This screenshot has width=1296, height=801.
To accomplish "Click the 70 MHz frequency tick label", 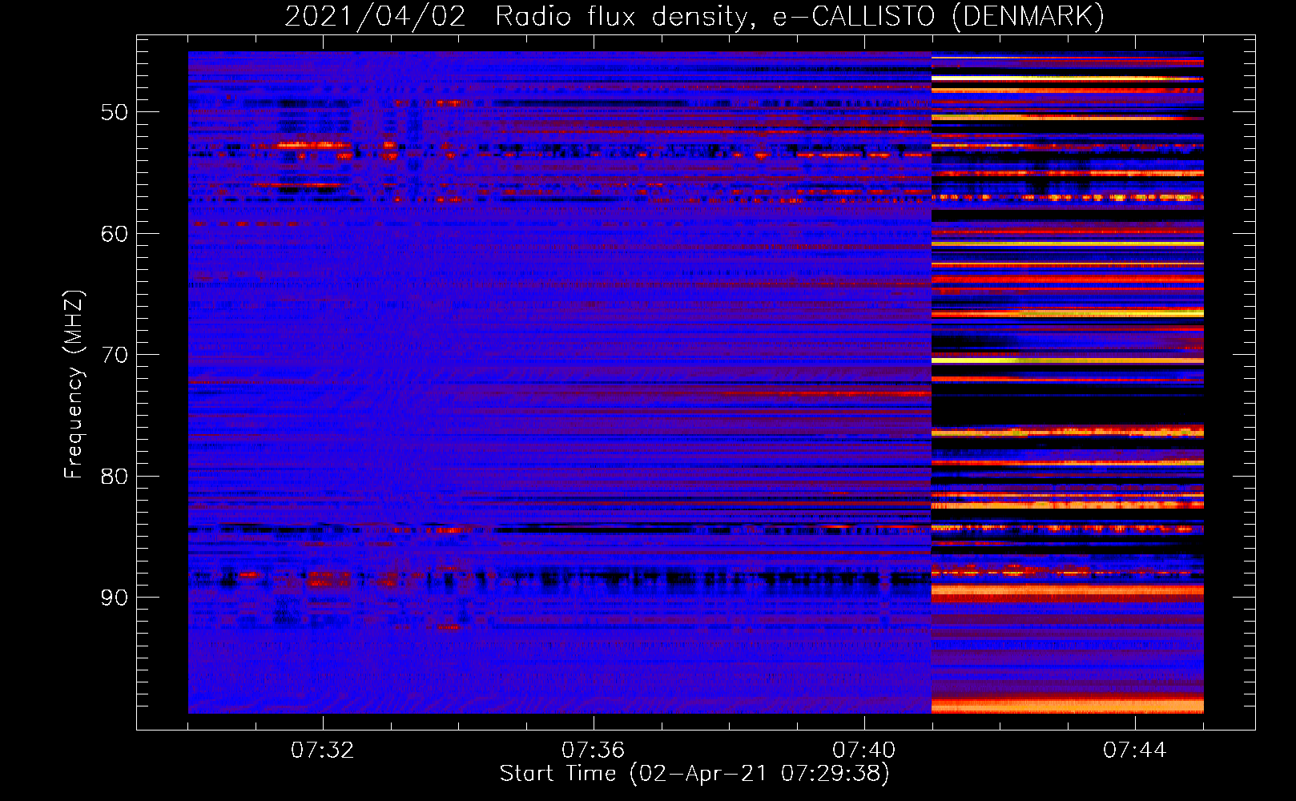I will click(115, 355).
